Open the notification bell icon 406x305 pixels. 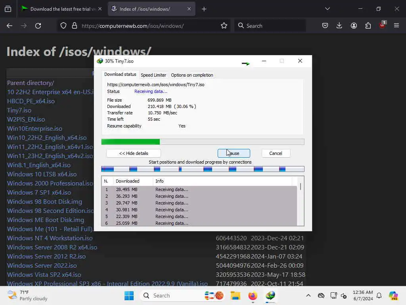click(x=379, y=295)
